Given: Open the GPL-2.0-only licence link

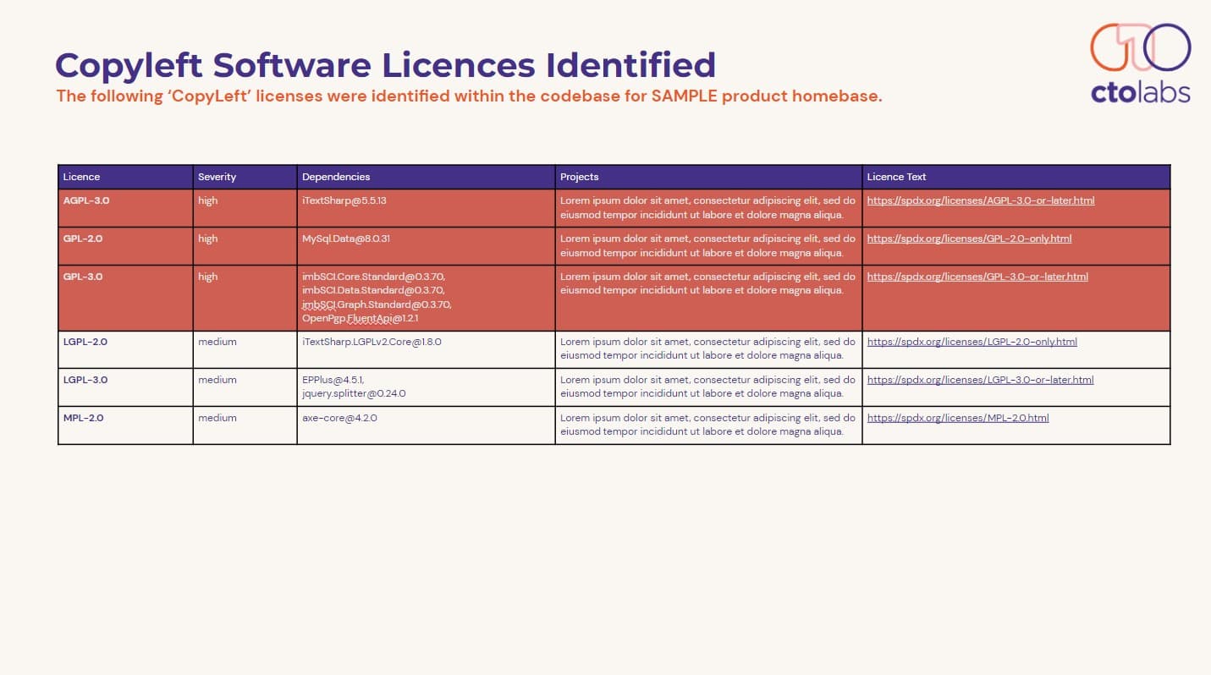Looking at the screenshot, I should pos(969,239).
